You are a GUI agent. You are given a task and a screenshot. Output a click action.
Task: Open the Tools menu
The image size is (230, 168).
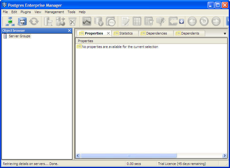[71, 12]
